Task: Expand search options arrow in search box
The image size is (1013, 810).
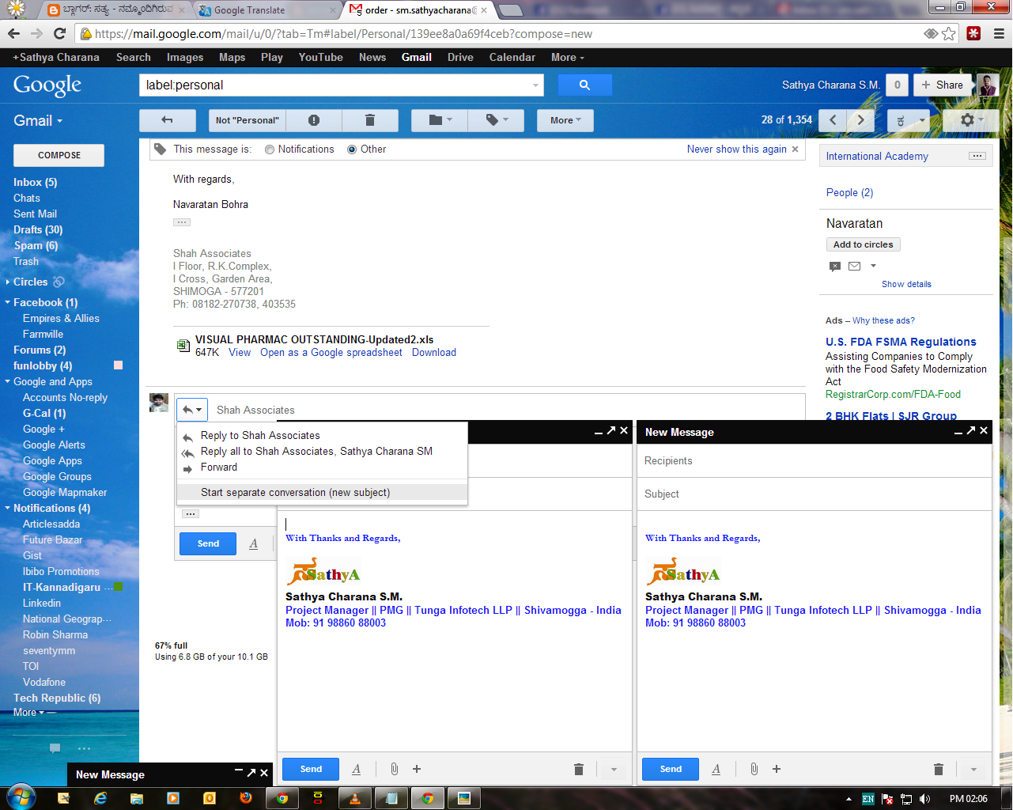Action: pos(535,85)
